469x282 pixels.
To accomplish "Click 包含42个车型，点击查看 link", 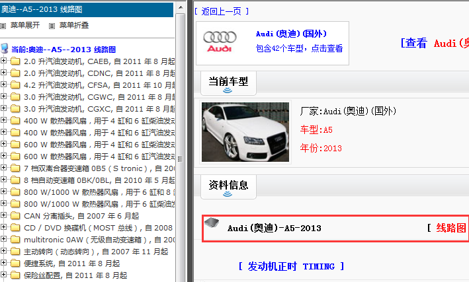I will [x=299, y=48].
